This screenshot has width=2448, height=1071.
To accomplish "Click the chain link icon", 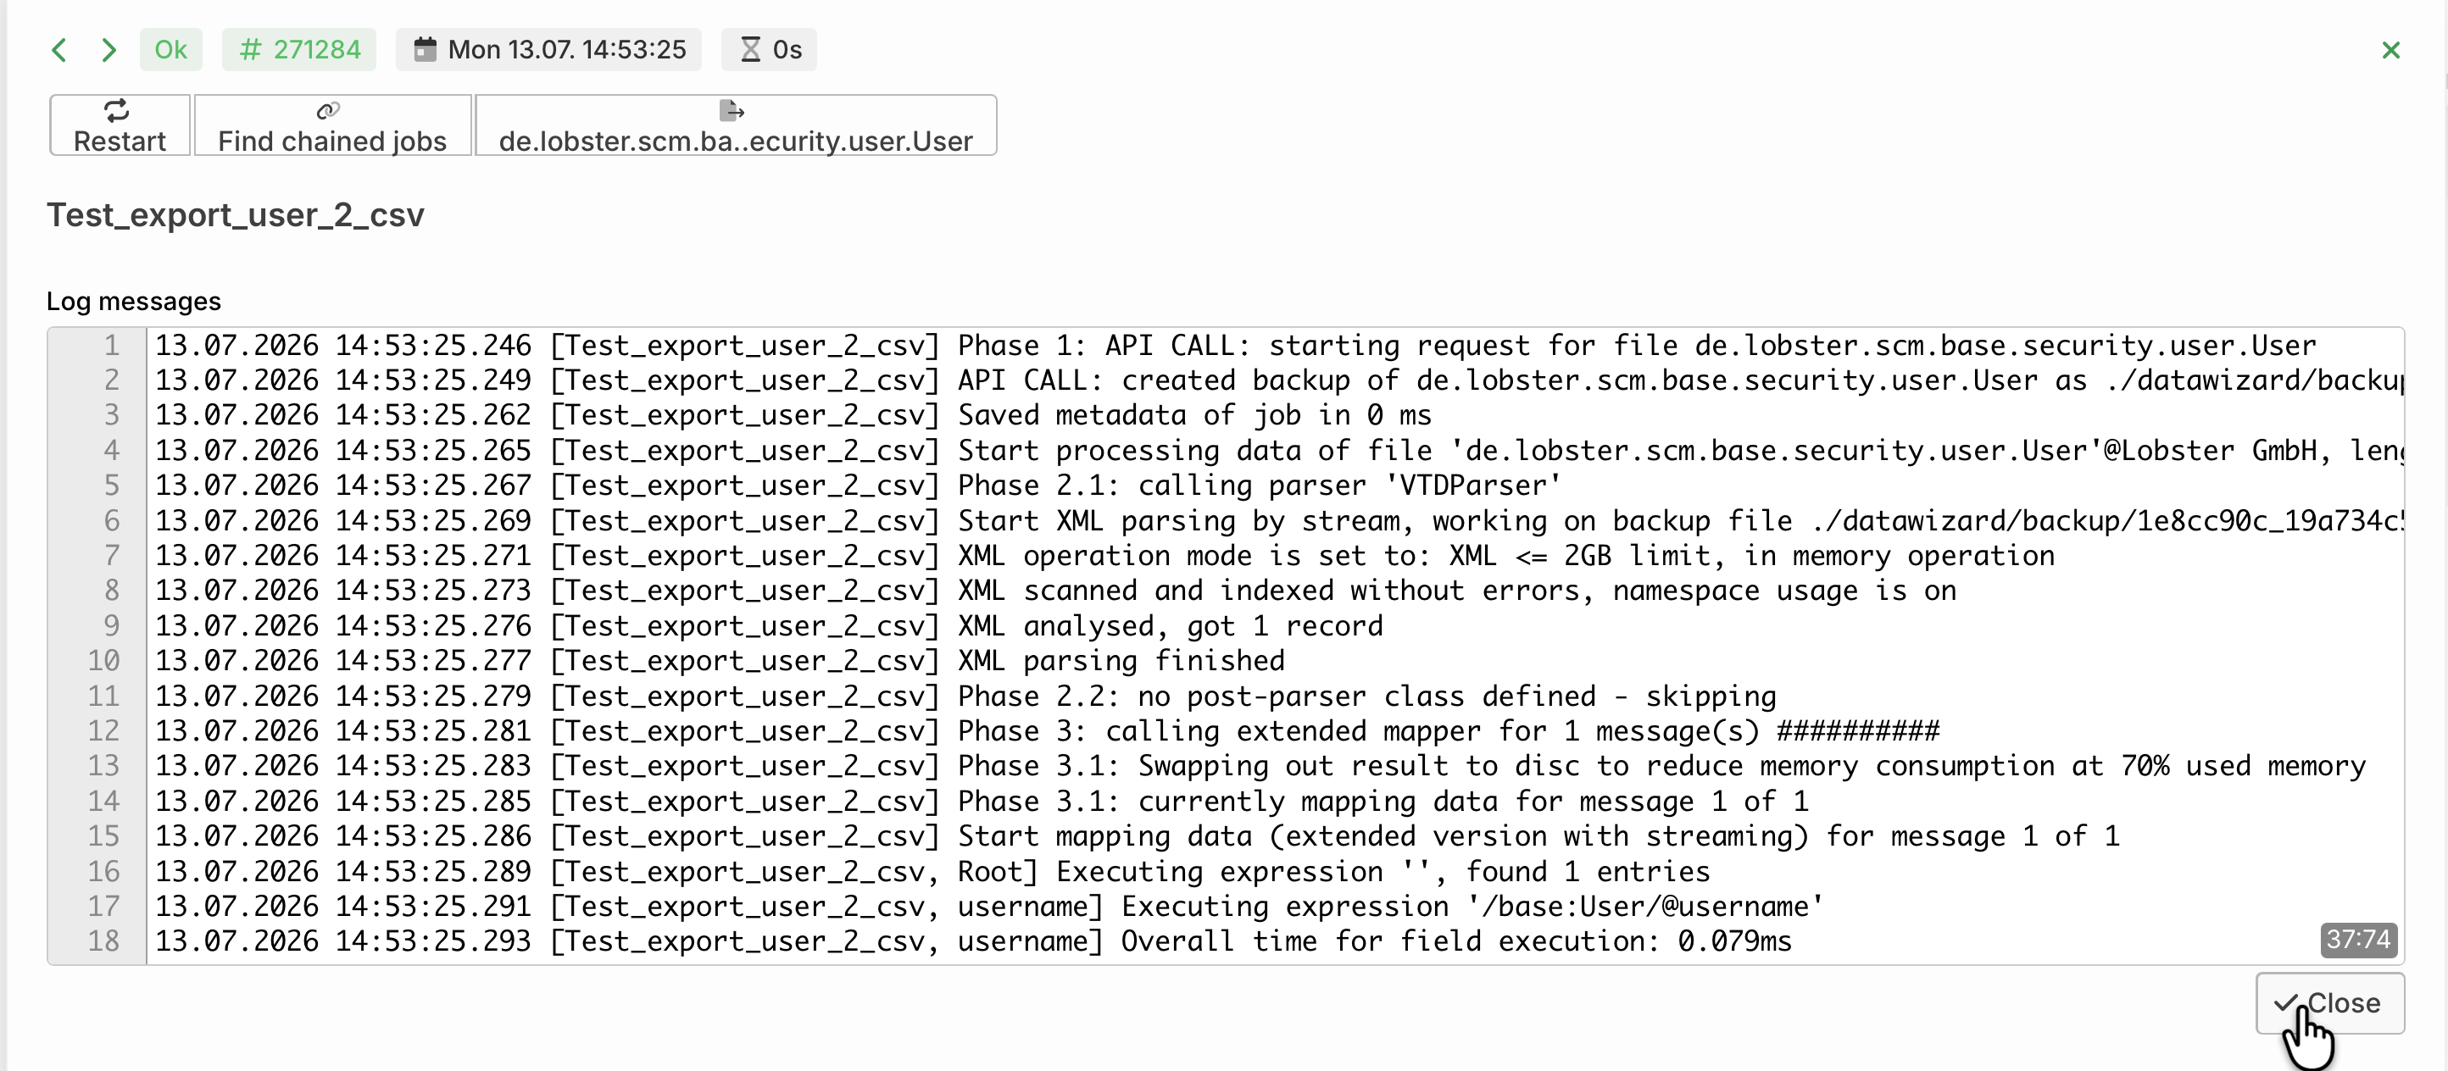I will [x=329, y=111].
